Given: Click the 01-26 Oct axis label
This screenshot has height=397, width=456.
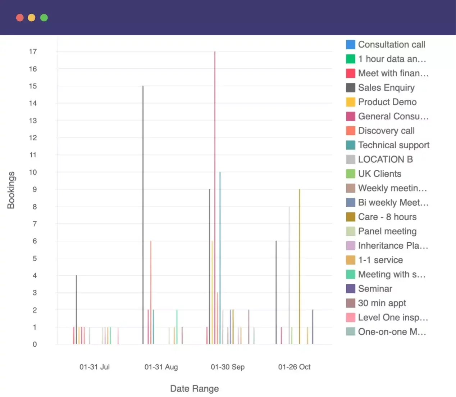Looking at the screenshot, I should [x=294, y=367].
